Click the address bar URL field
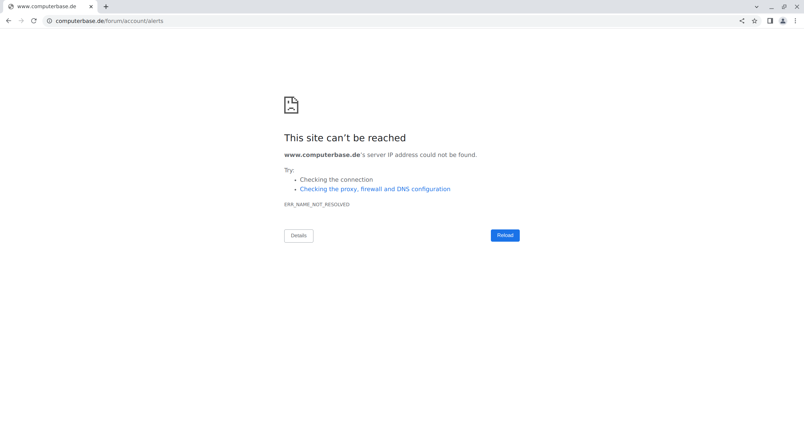The height and width of the screenshot is (435, 804). pyautogui.click(x=377, y=21)
